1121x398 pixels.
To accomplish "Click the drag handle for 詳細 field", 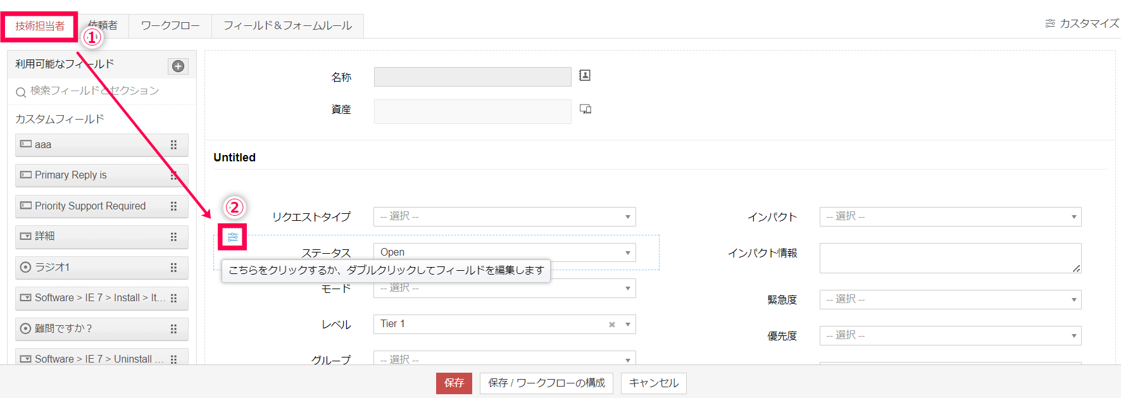I will pyautogui.click(x=173, y=237).
